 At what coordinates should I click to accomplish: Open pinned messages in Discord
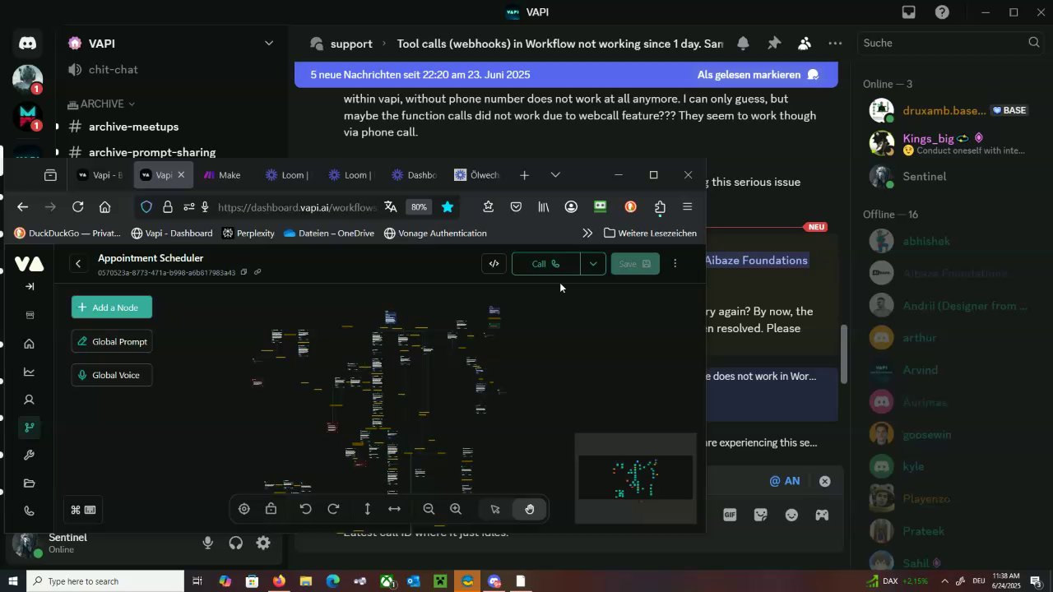(x=774, y=44)
